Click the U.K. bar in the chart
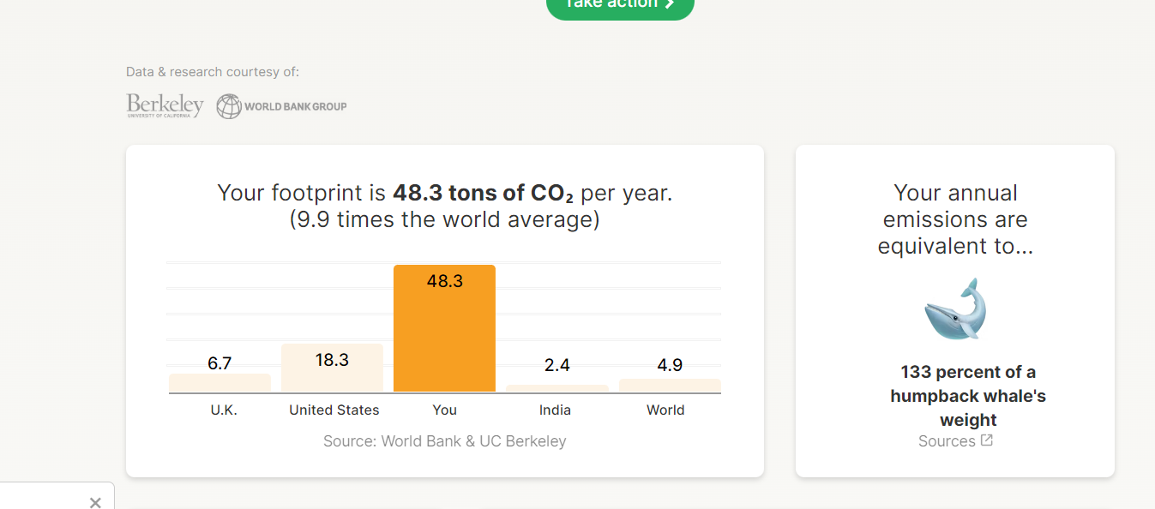Viewport: 1155px width, 509px height. [220, 383]
